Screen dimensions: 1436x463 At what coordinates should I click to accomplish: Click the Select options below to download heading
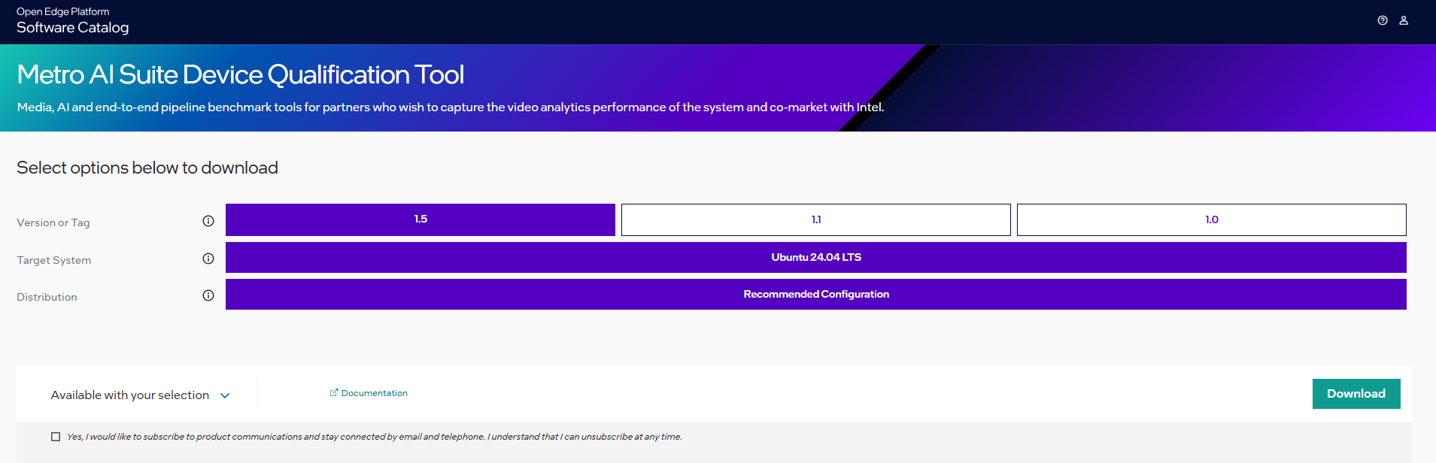coord(147,168)
